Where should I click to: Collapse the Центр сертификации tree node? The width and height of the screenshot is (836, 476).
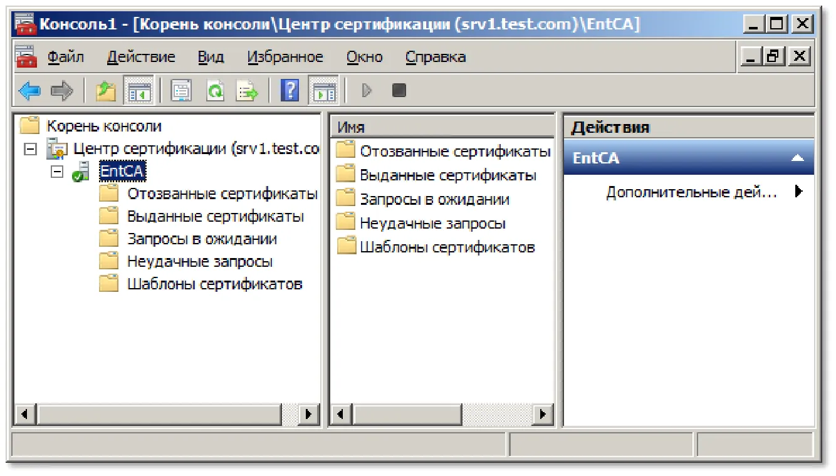pyautogui.click(x=31, y=150)
